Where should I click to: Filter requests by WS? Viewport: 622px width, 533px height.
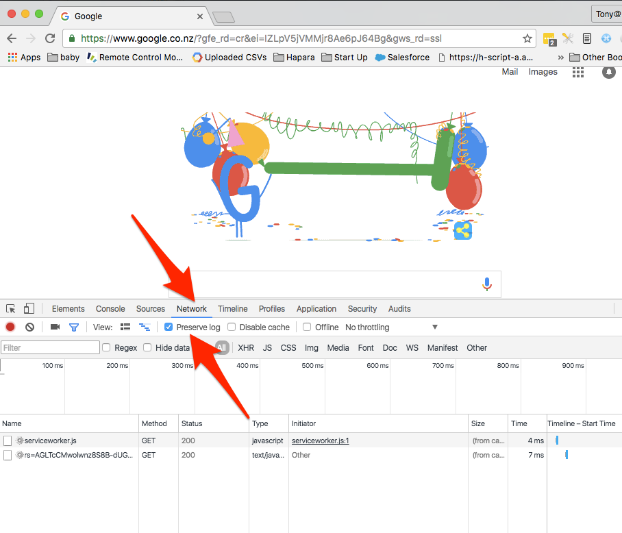[x=412, y=348]
